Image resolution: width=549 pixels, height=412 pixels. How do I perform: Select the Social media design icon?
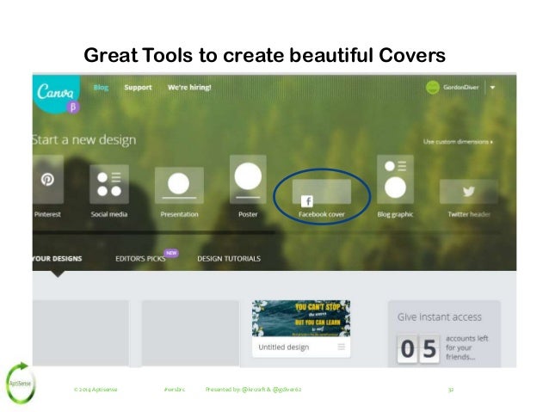point(109,184)
